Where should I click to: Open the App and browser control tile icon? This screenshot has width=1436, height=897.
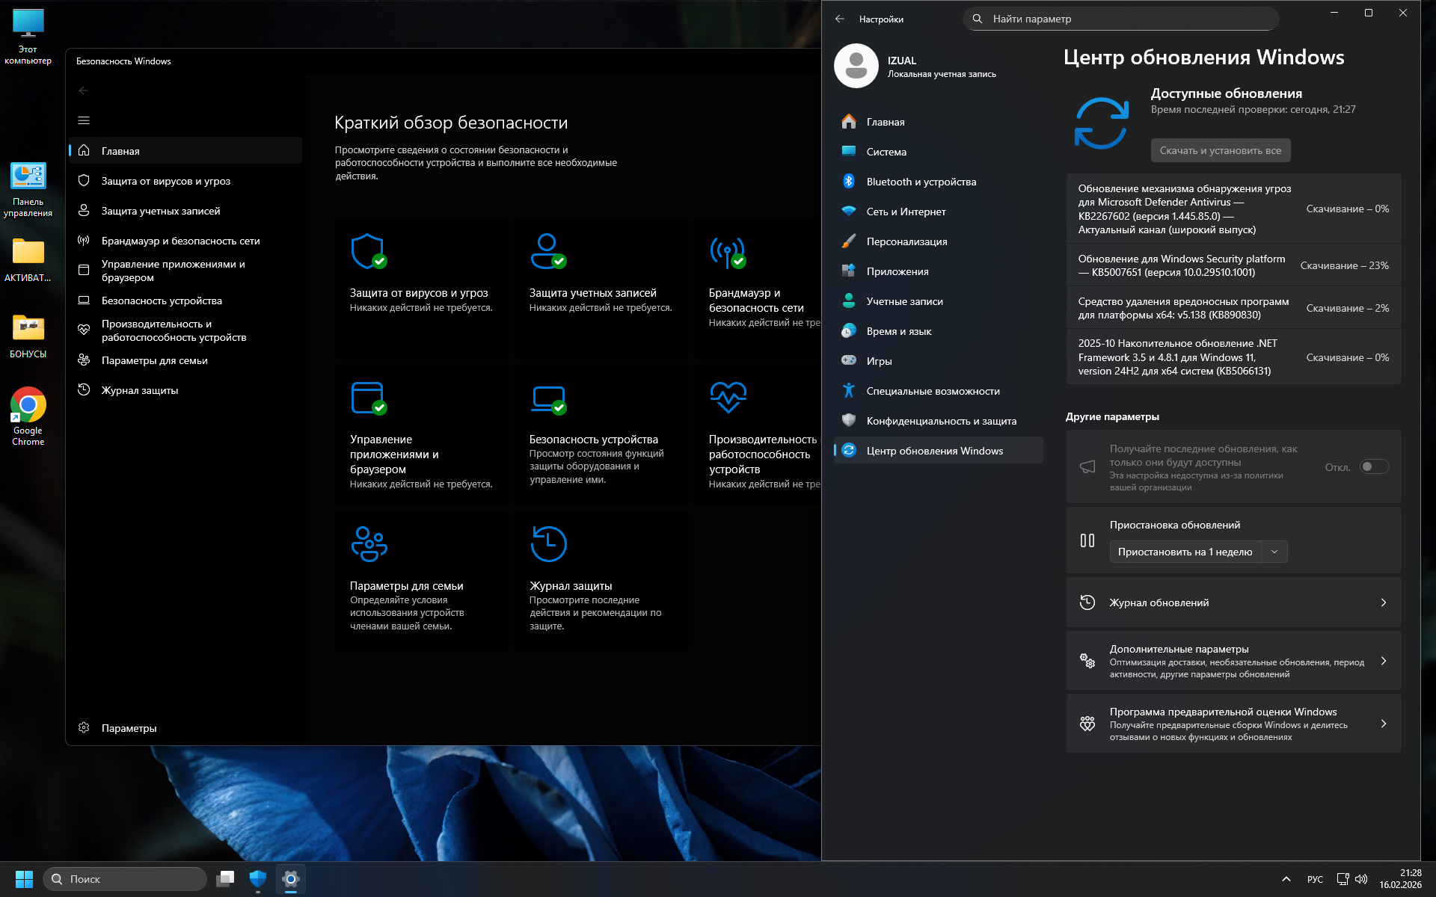click(368, 398)
